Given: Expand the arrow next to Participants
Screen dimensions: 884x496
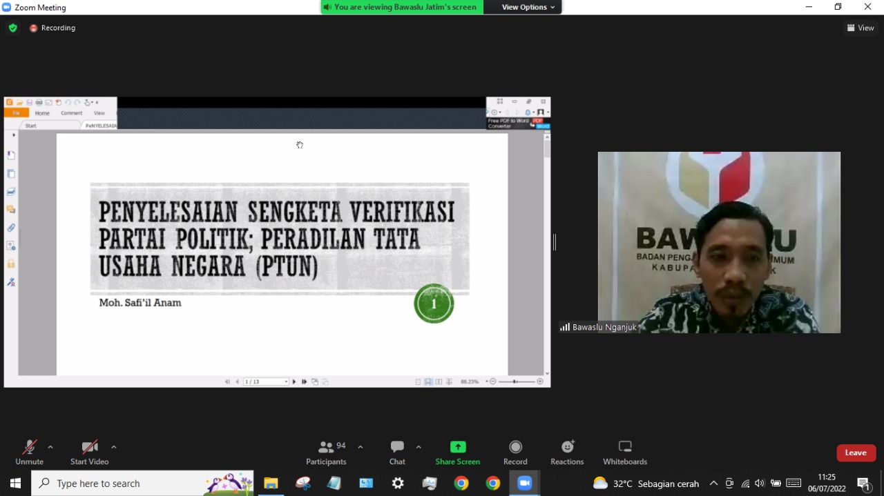Looking at the screenshot, I should click(x=361, y=447).
